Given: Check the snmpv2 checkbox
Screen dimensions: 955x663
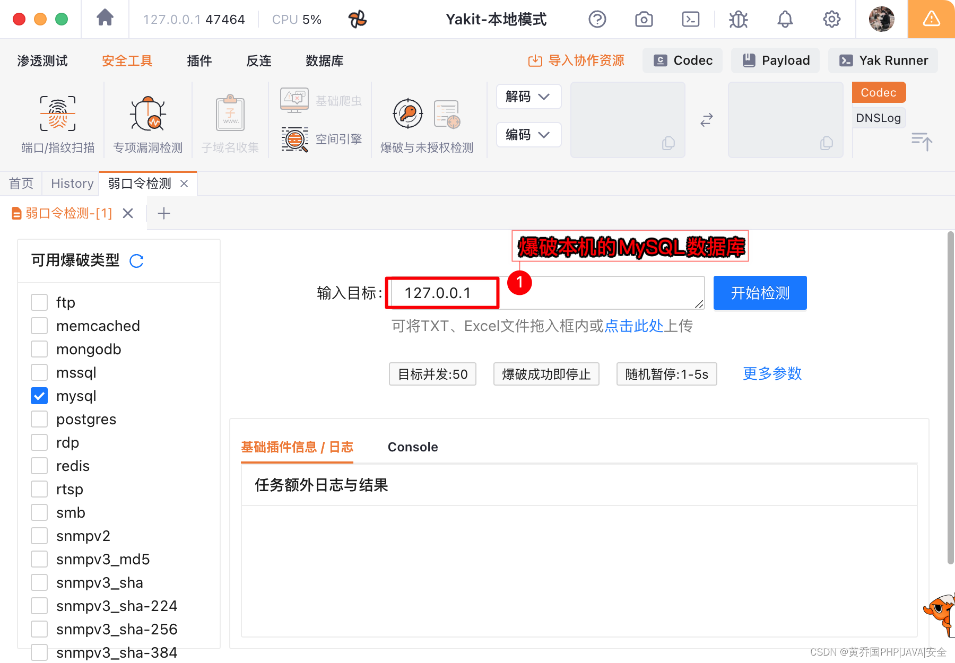Looking at the screenshot, I should click(x=39, y=536).
